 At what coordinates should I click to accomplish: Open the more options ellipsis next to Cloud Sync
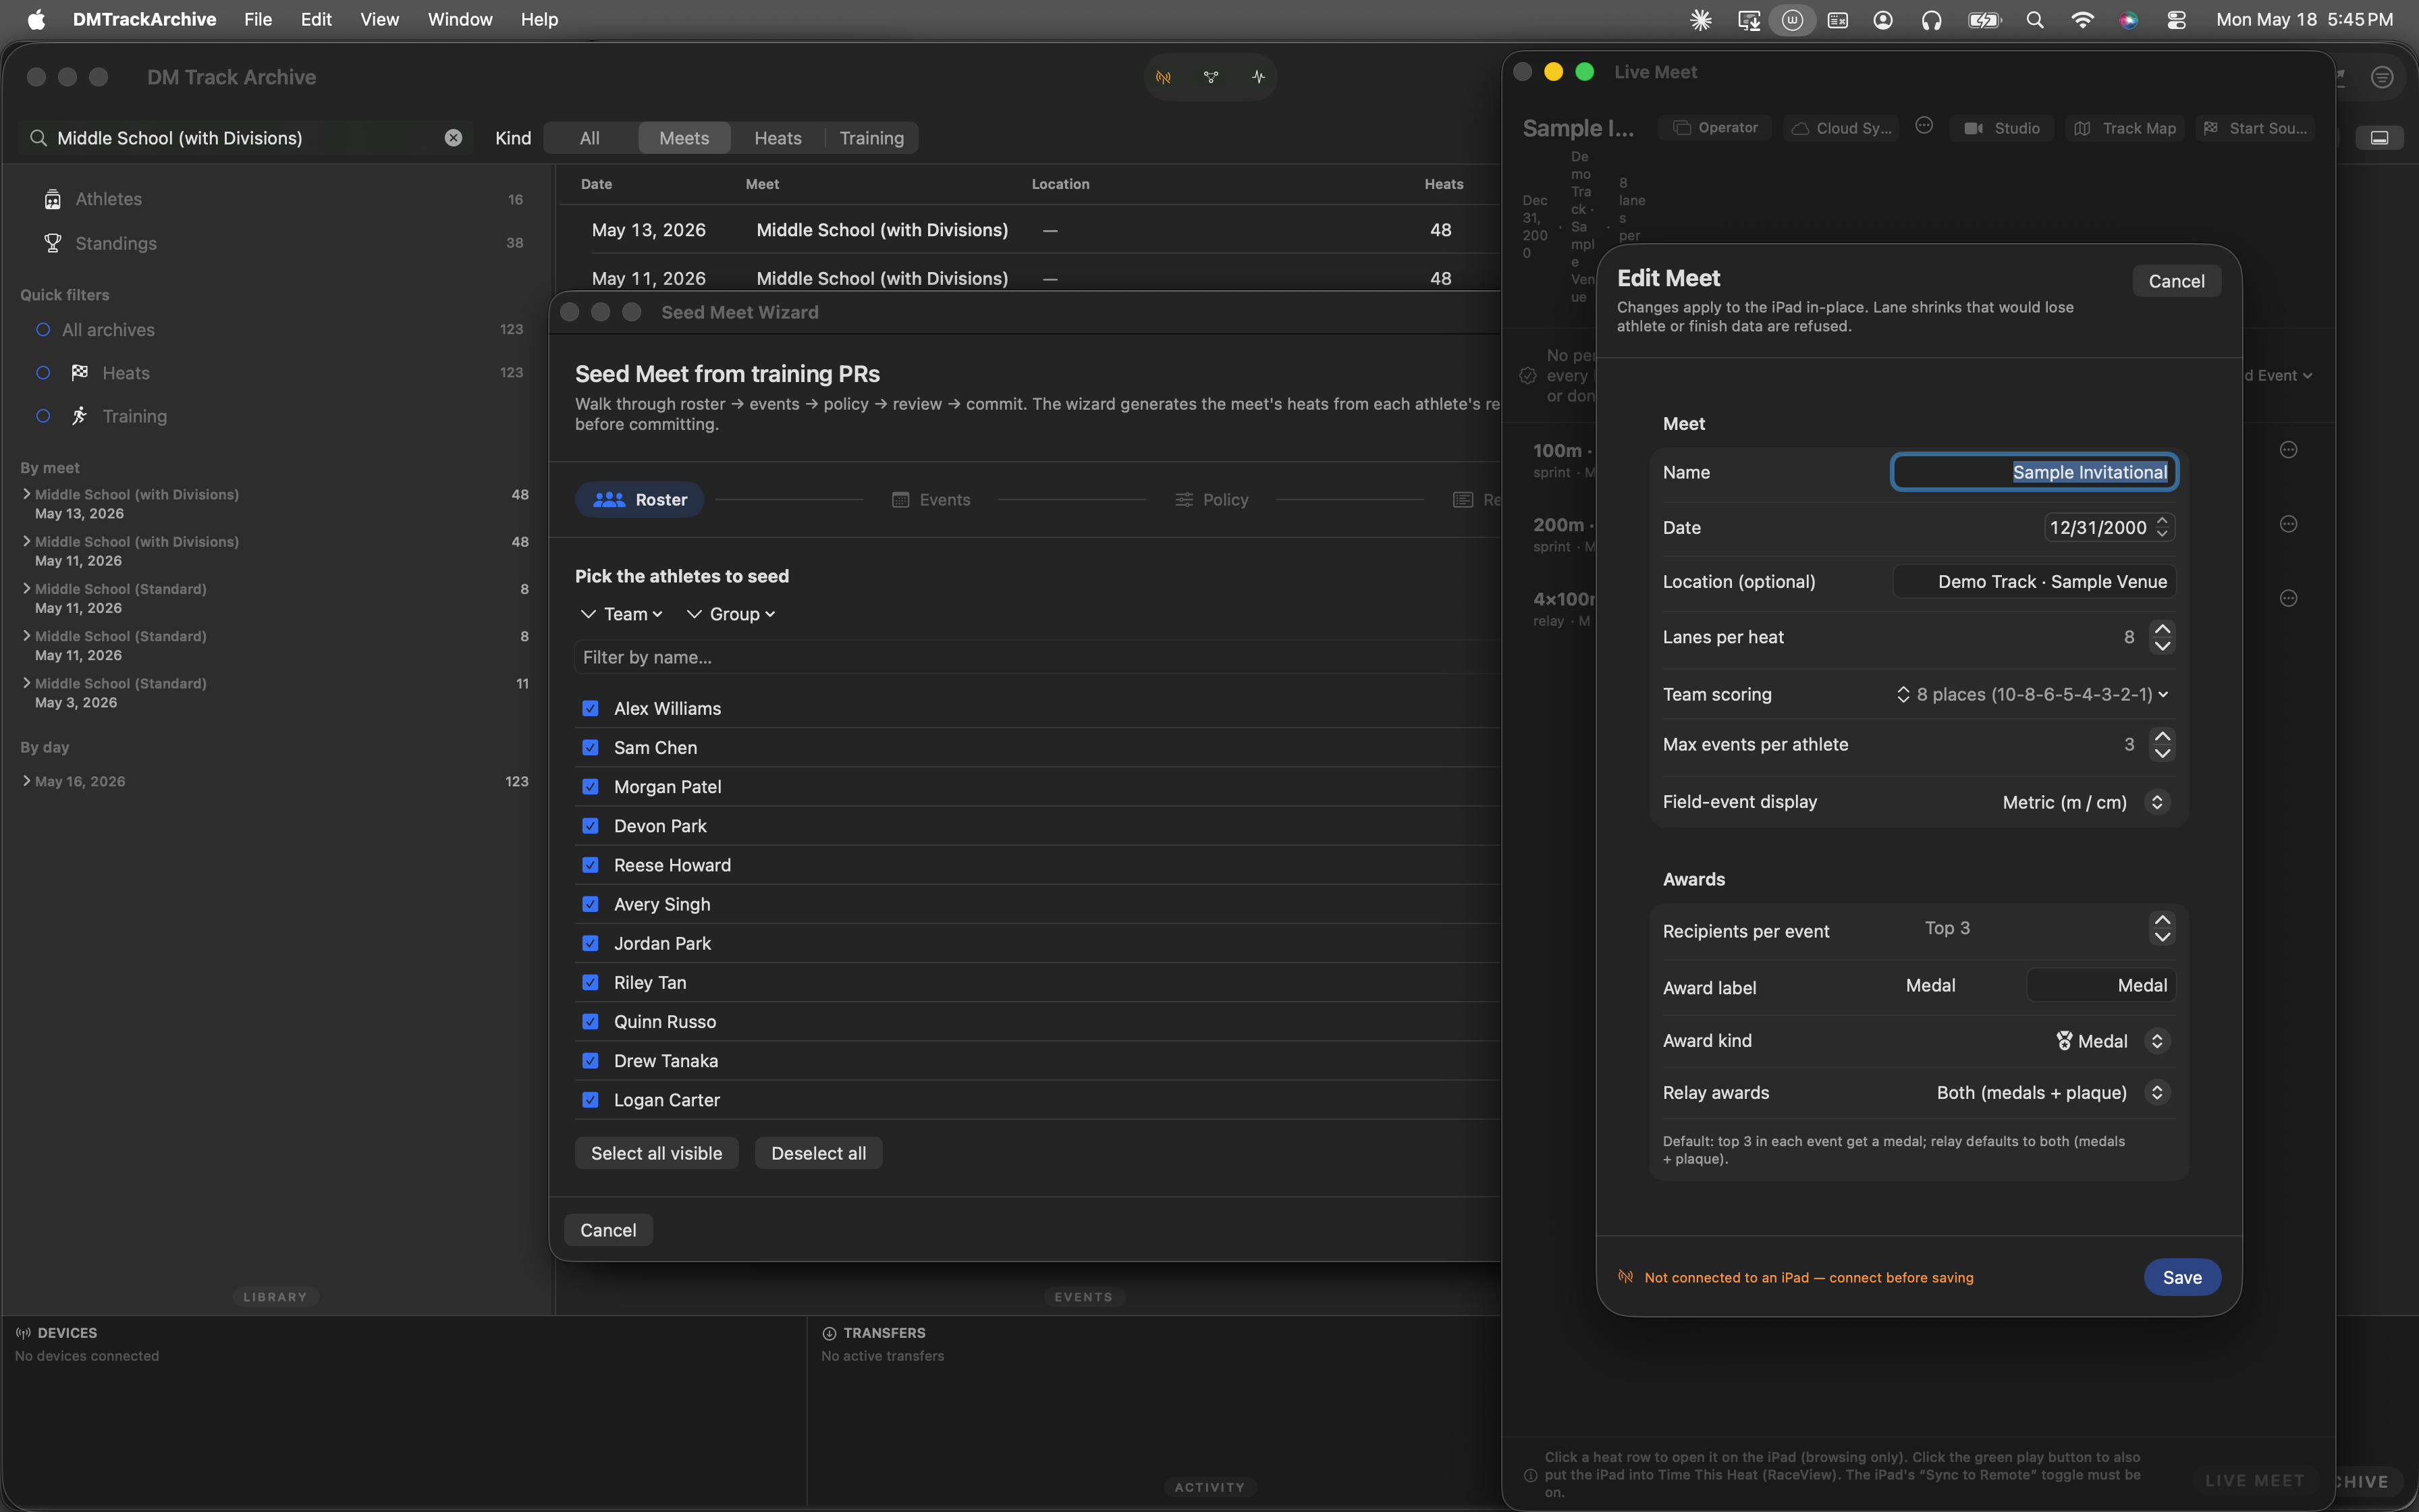pos(1924,126)
